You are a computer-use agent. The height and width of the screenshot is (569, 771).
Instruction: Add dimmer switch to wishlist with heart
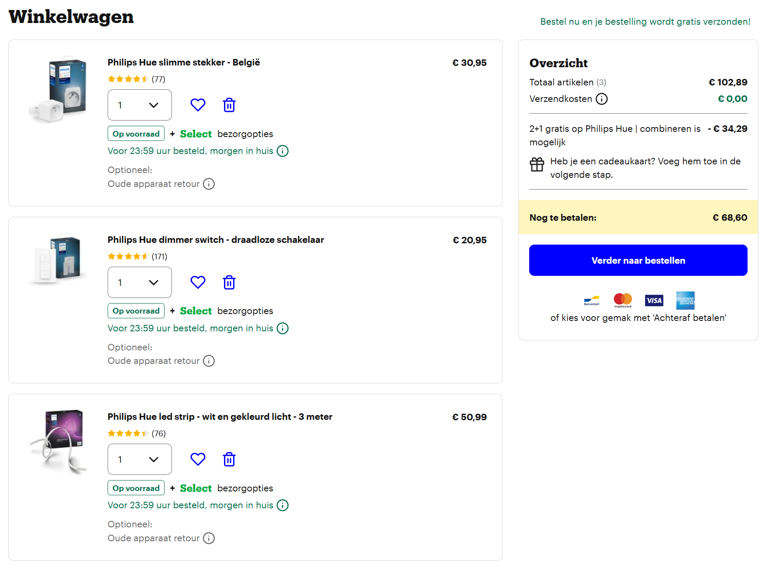tap(198, 282)
